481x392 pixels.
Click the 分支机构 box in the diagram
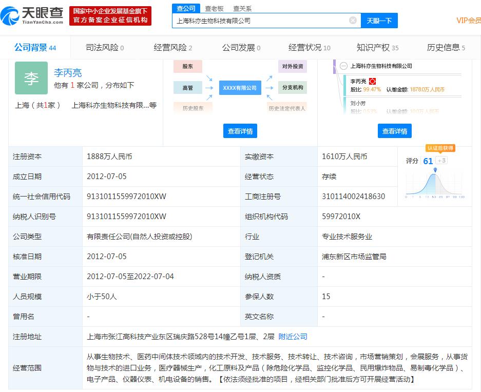pos(293,87)
